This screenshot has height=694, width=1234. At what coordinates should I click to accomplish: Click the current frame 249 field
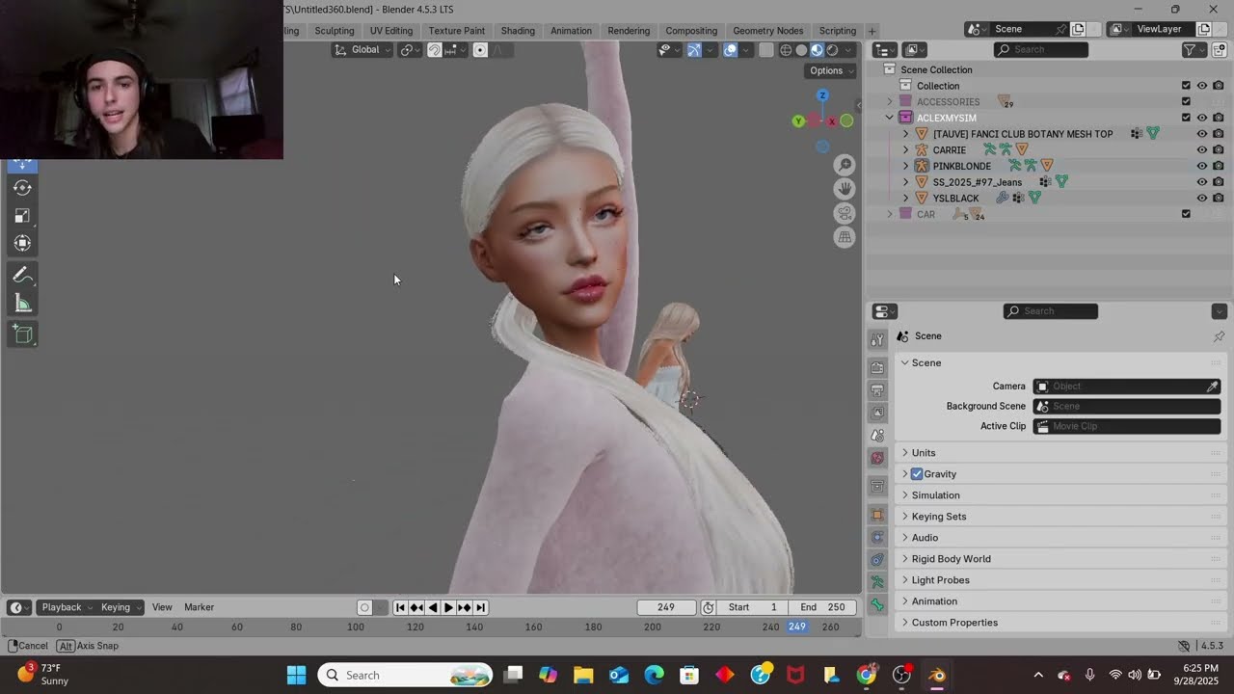pyautogui.click(x=666, y=607)
